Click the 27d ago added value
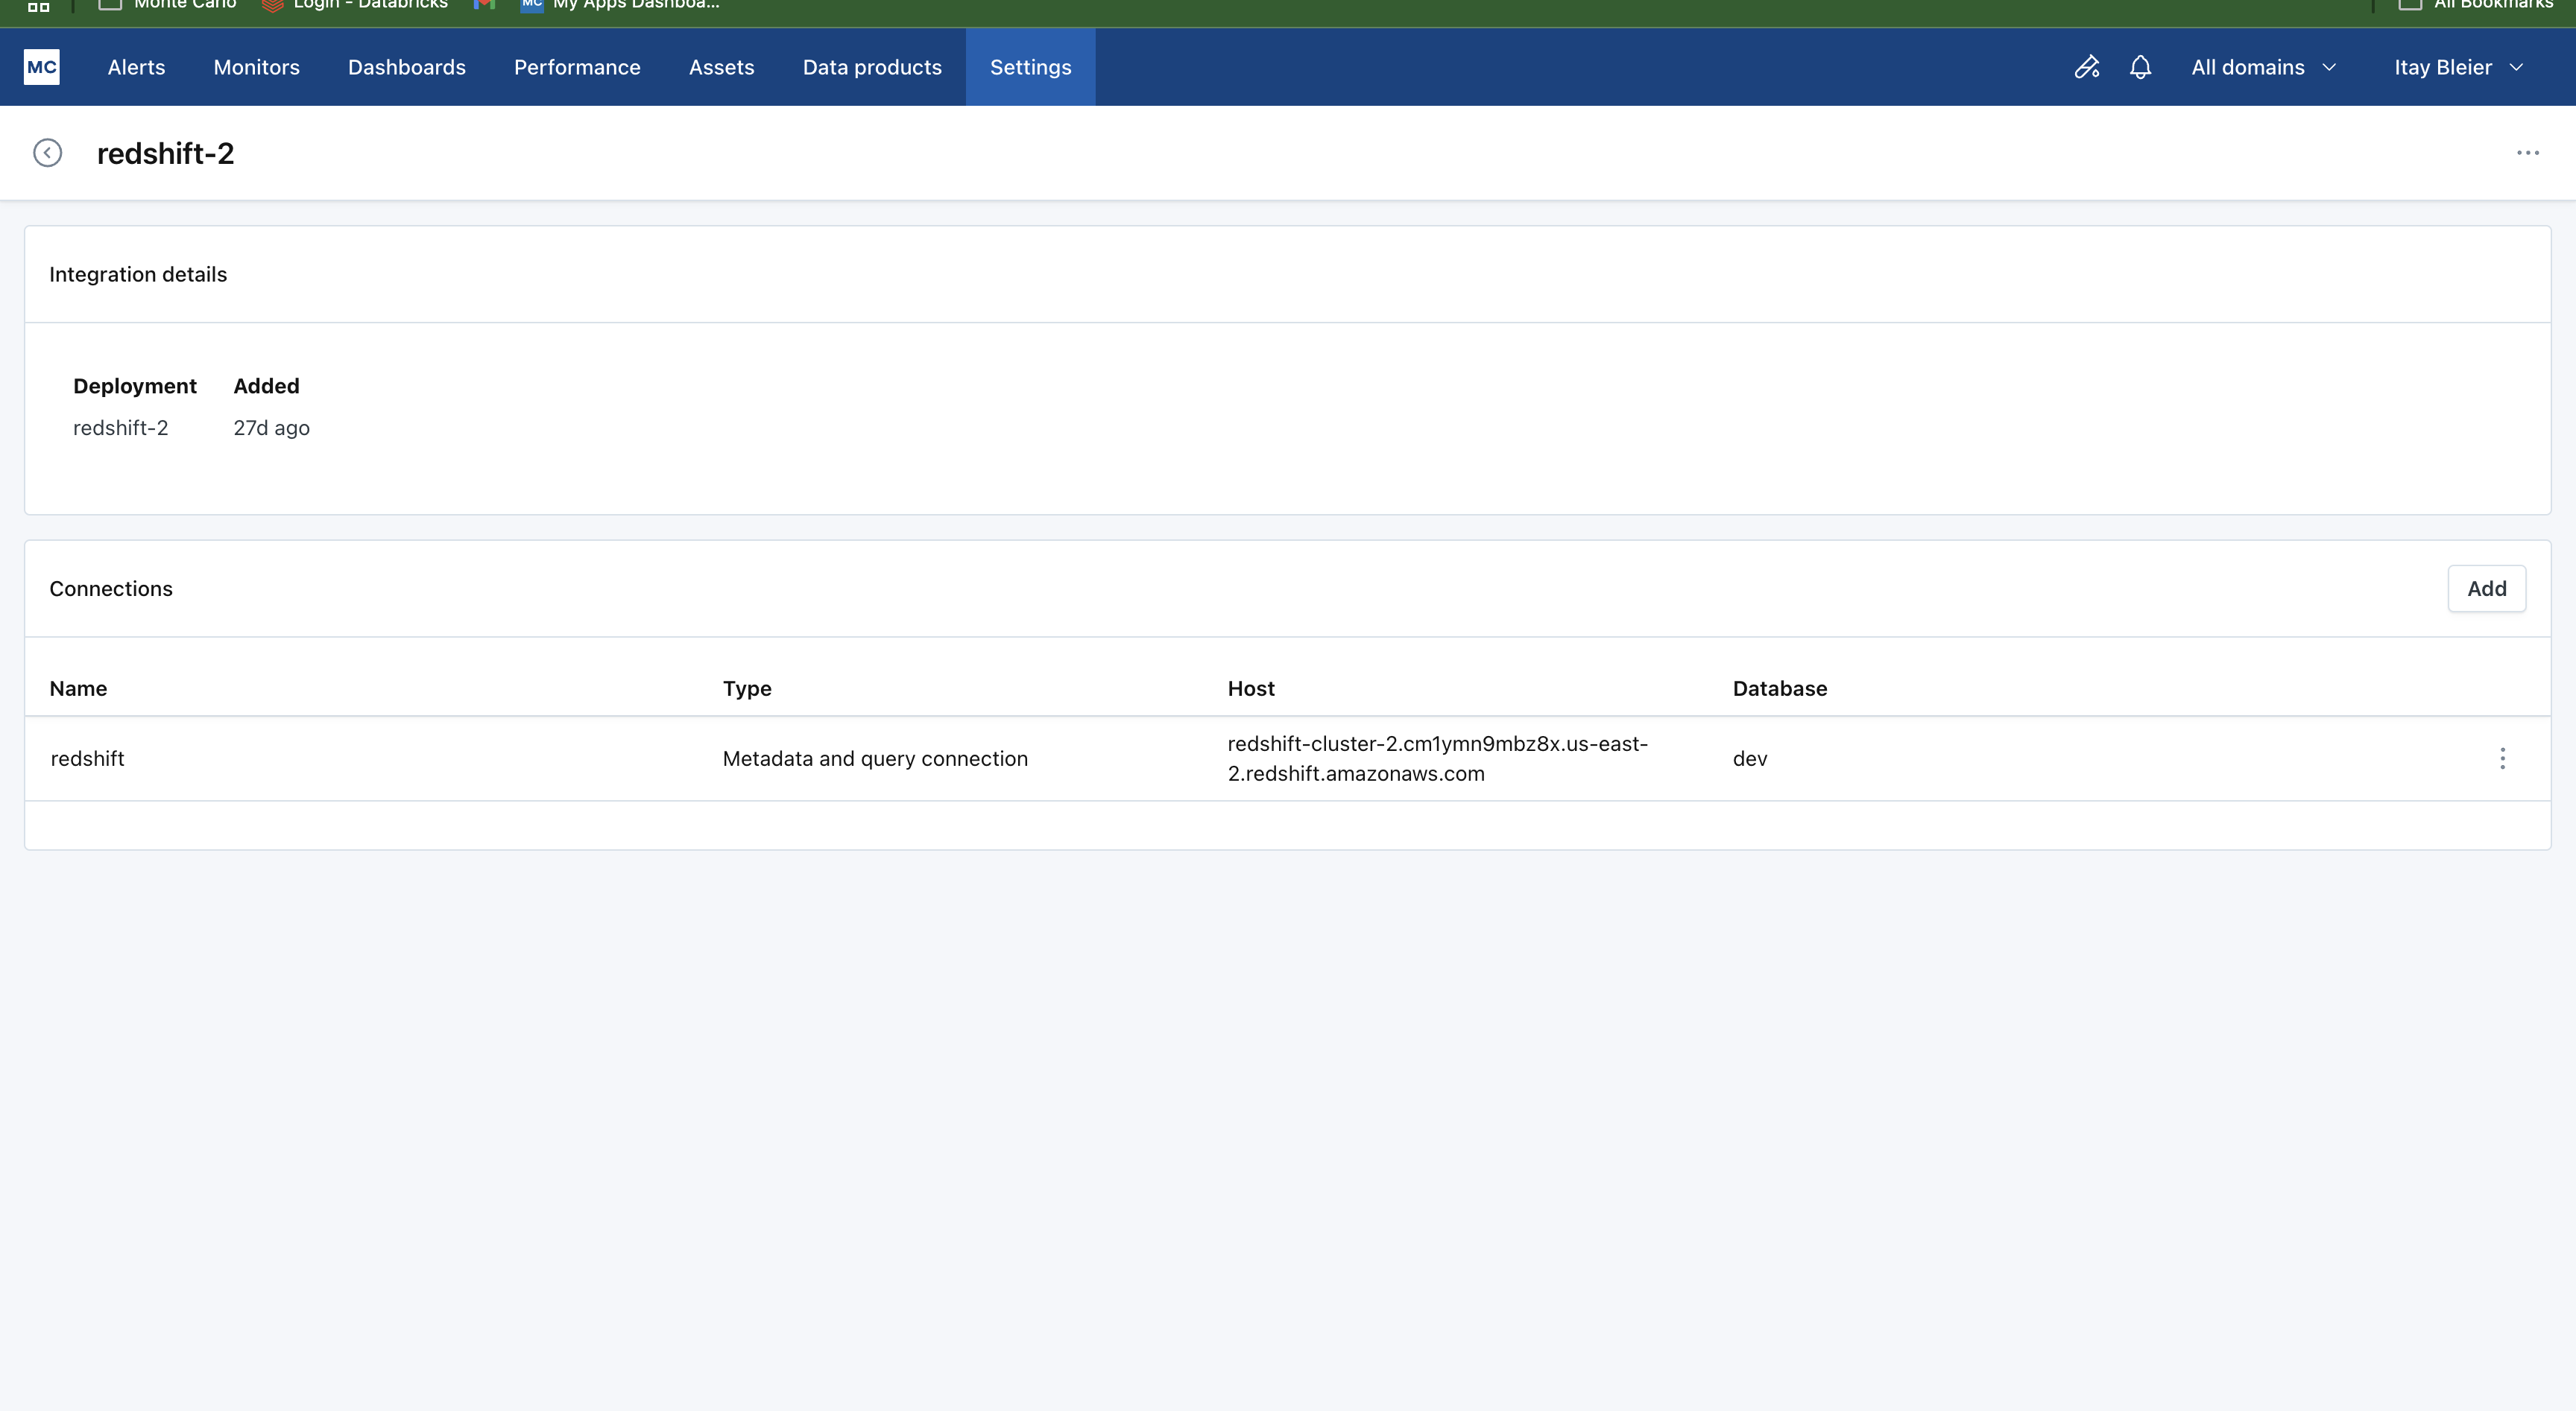Screen dimensions: 2576x1411 pyautogui.click(x=271, y=428)
